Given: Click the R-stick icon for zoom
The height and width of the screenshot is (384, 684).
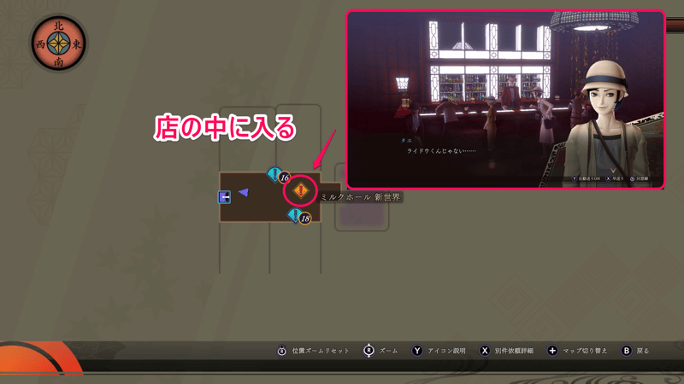Looking at the screenshot, I should pyautogui.click(x=369, y=351).
